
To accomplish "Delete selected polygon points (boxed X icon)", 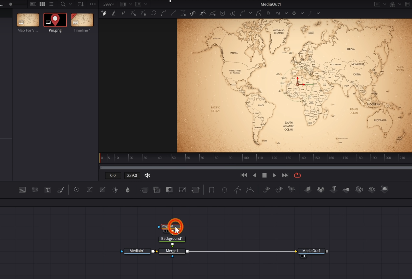I will coord(223,13).
